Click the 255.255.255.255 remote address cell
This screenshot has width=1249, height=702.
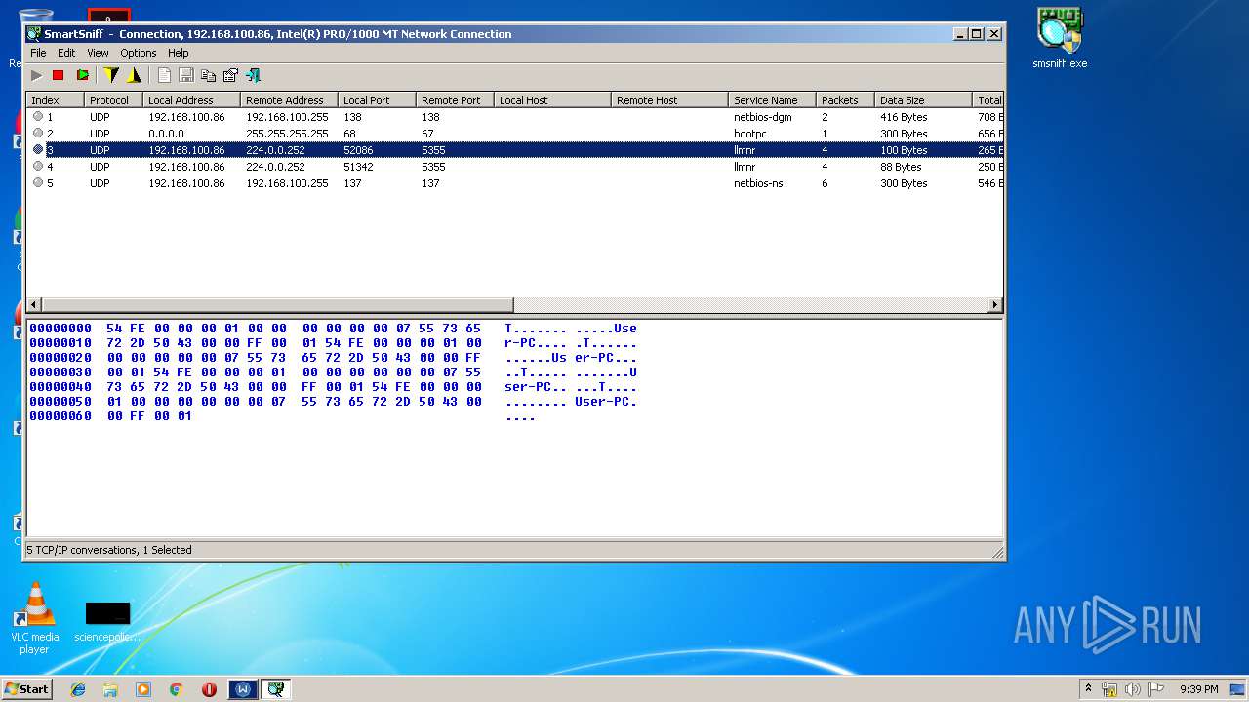[x=287, y=134]
